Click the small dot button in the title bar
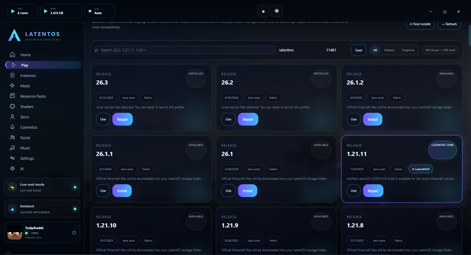Viewport: 471px width, 255px height. 263,11
